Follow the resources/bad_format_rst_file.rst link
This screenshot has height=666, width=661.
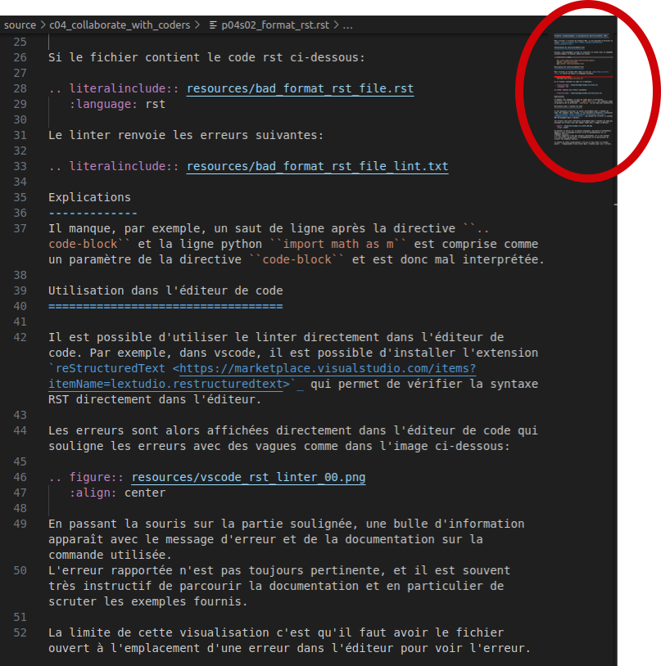point(300,89)
